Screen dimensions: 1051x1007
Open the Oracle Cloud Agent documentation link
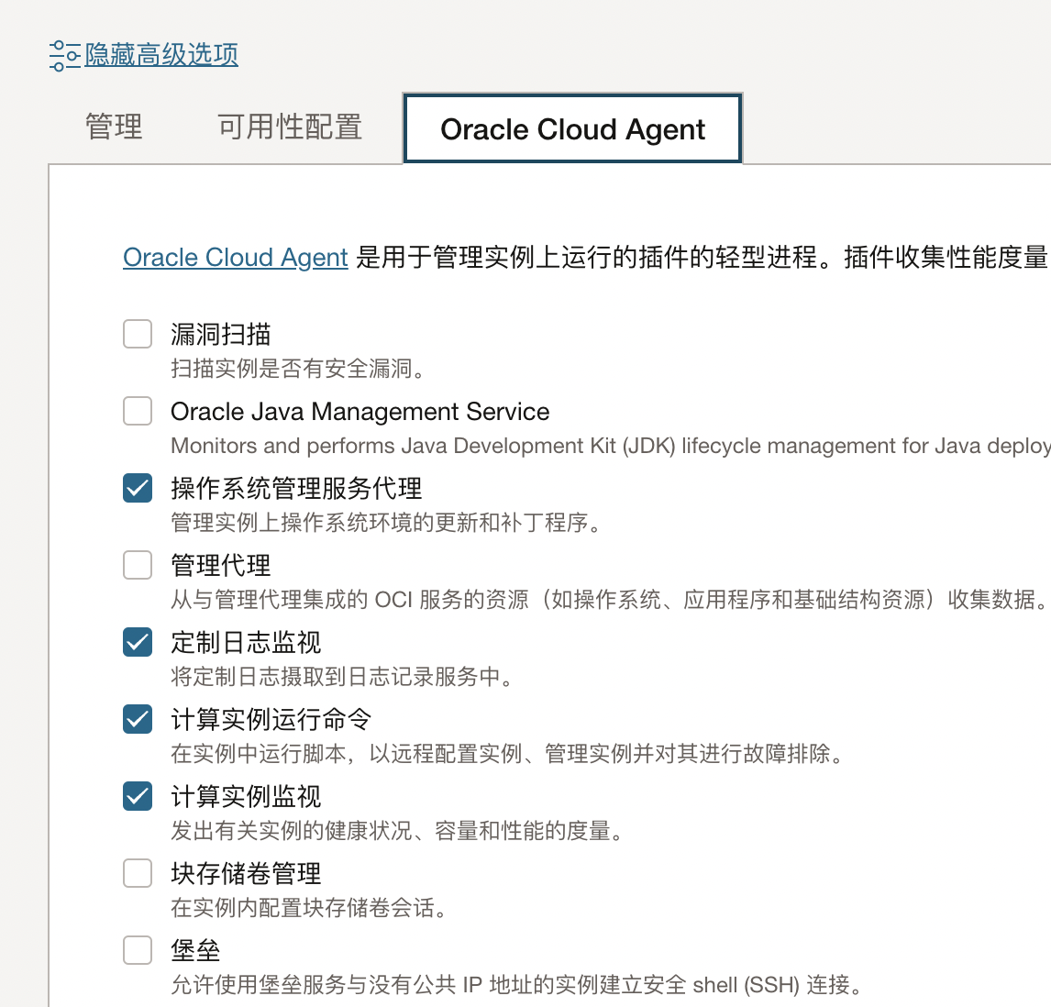point(236,258)
